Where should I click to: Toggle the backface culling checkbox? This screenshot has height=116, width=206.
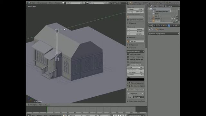point(128,59)
